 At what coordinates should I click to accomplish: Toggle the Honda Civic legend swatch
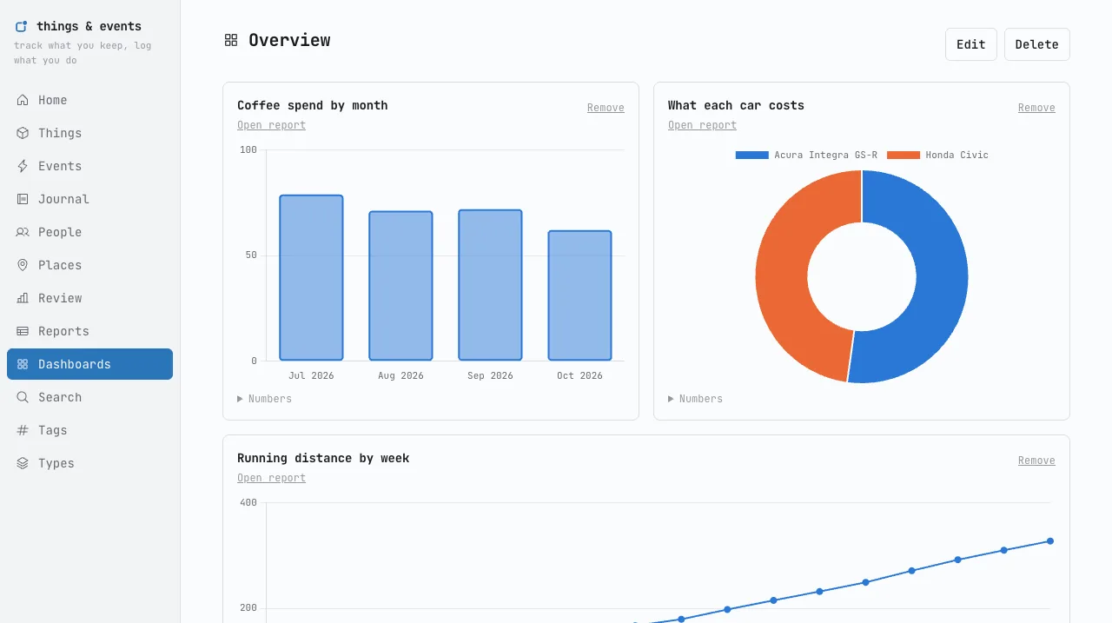[903, 156]
